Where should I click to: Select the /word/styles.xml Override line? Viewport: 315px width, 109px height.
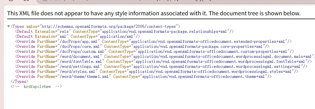click(157, 71)
